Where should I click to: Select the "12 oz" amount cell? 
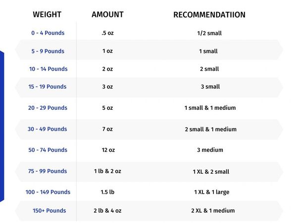tap(107, 150)
